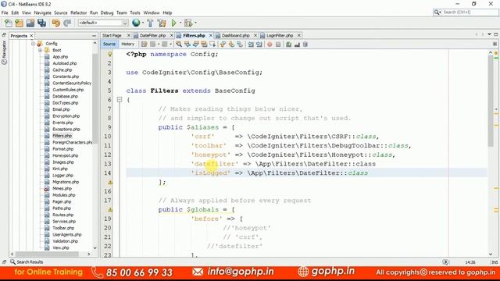Click the Shift Line Left icon
This screenshot has height=281, width=500.
(251, 44)
